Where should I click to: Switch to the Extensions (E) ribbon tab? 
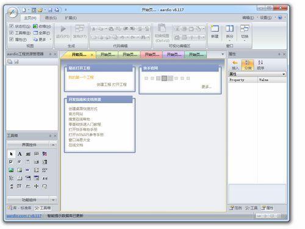pos(71,18)
